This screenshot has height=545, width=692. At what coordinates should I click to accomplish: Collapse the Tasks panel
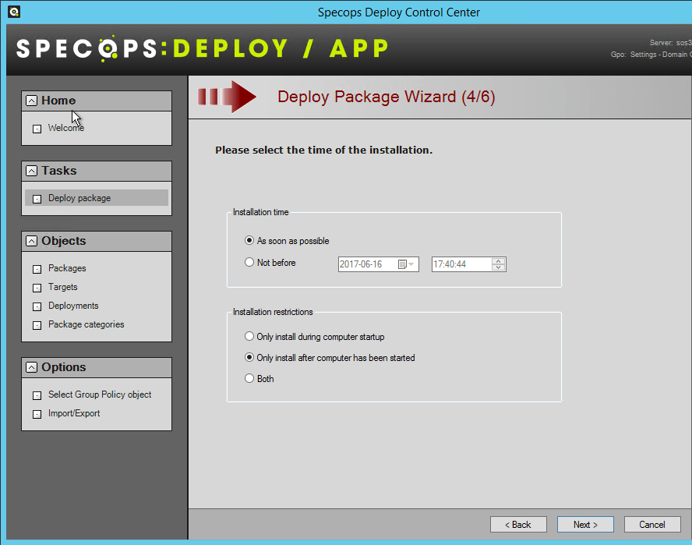pos(31,171)
